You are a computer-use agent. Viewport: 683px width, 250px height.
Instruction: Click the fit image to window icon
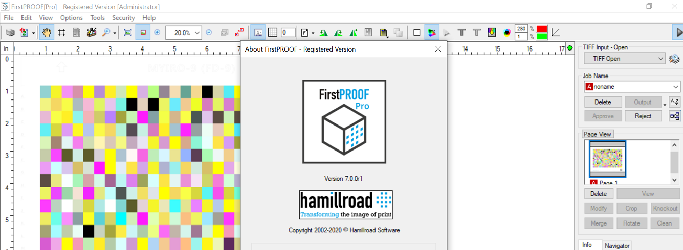click(128, 32)
